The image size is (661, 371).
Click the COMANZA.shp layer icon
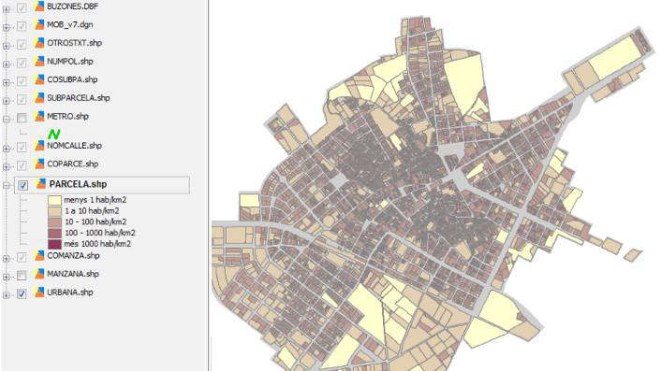[39, 255]
